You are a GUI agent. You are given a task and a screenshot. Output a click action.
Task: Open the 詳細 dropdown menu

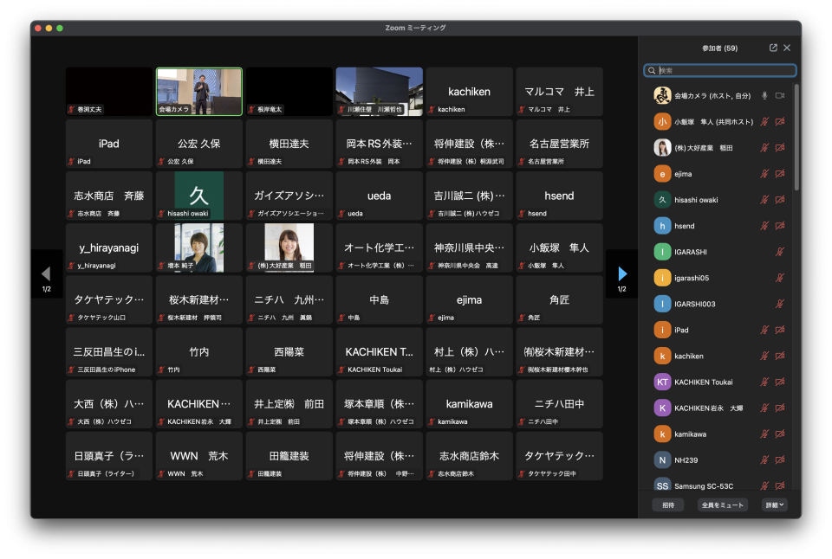point(774,505)
